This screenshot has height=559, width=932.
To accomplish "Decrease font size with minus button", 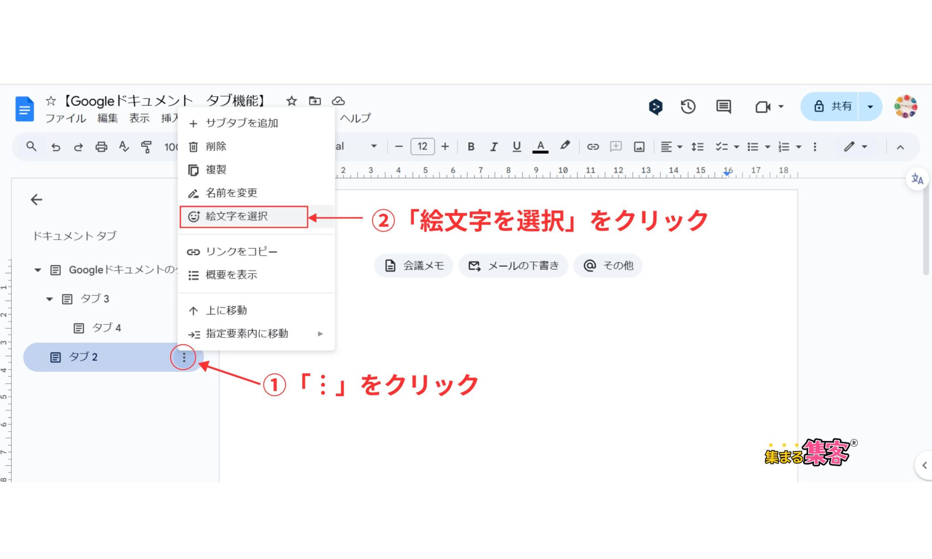I will pos(399,146).
